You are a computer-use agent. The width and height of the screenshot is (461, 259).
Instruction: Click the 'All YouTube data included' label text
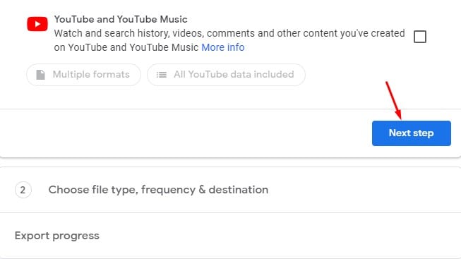[234, 75]
